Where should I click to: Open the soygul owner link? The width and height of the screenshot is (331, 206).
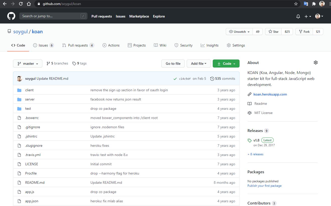pyautogui.click(x=20, y=31)
